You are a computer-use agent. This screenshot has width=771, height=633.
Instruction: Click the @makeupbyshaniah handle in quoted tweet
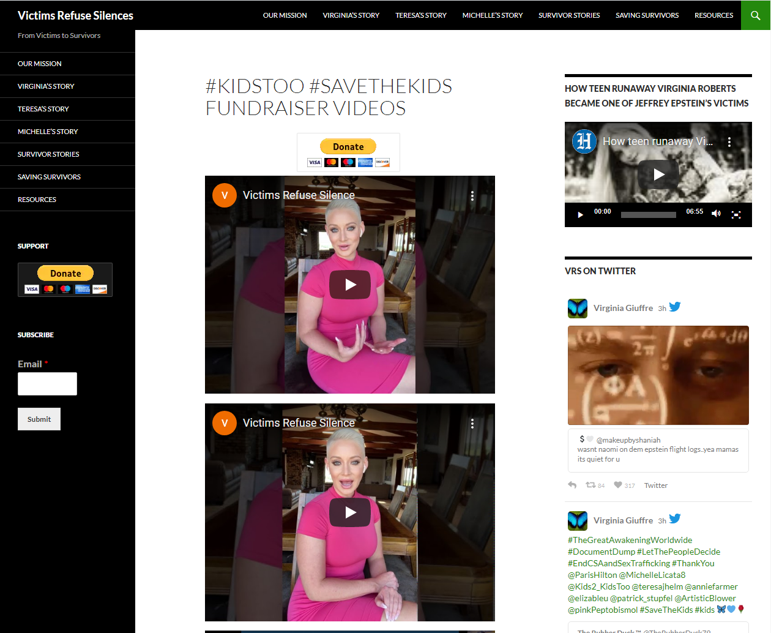(628, 440)
